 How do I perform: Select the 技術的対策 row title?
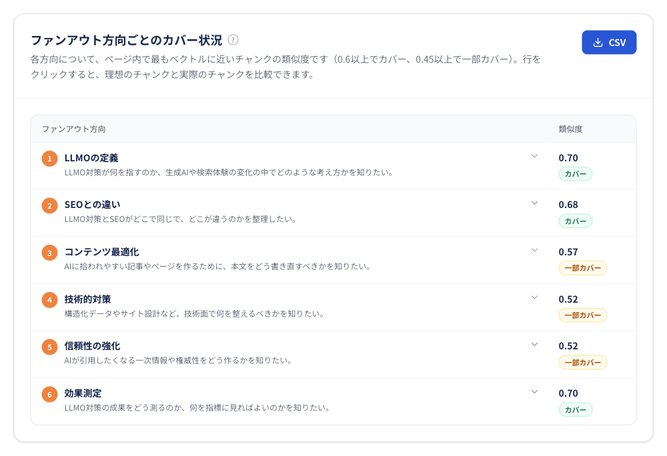coord(87,299)
